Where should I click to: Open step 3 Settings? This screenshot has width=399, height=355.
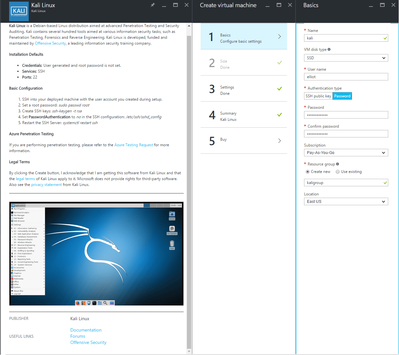click(x=244, y=89)
